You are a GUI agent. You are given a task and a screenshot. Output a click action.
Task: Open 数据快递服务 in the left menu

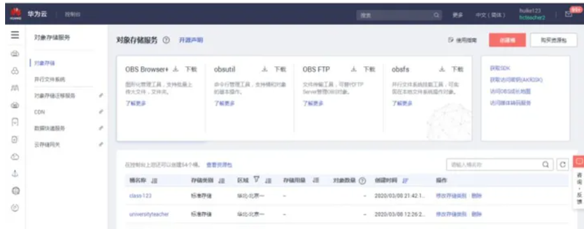(x=50, y=128)
